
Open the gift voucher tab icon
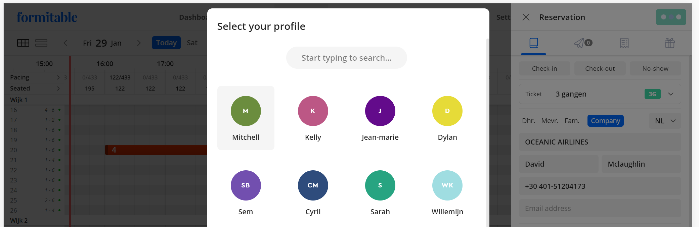[x=669, y=43]
